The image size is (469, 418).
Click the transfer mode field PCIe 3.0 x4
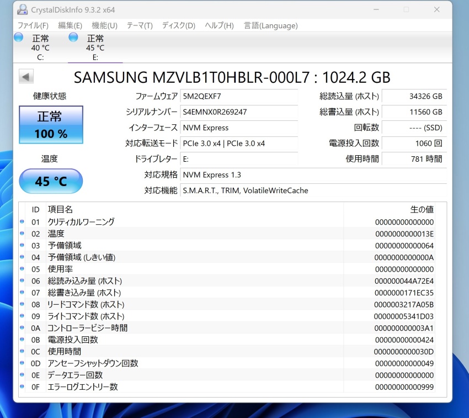(x=239, y=144)
